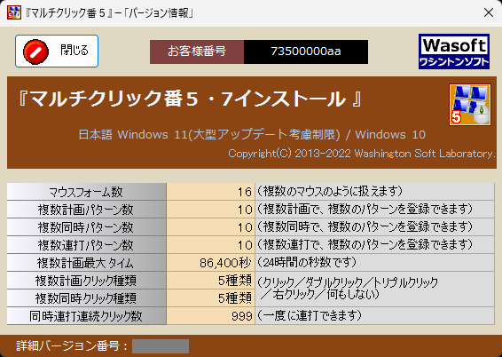Click the お客様番号 label
Image resolution: width=502 pixels, height=357 pixels.
[x=197, y=52]
